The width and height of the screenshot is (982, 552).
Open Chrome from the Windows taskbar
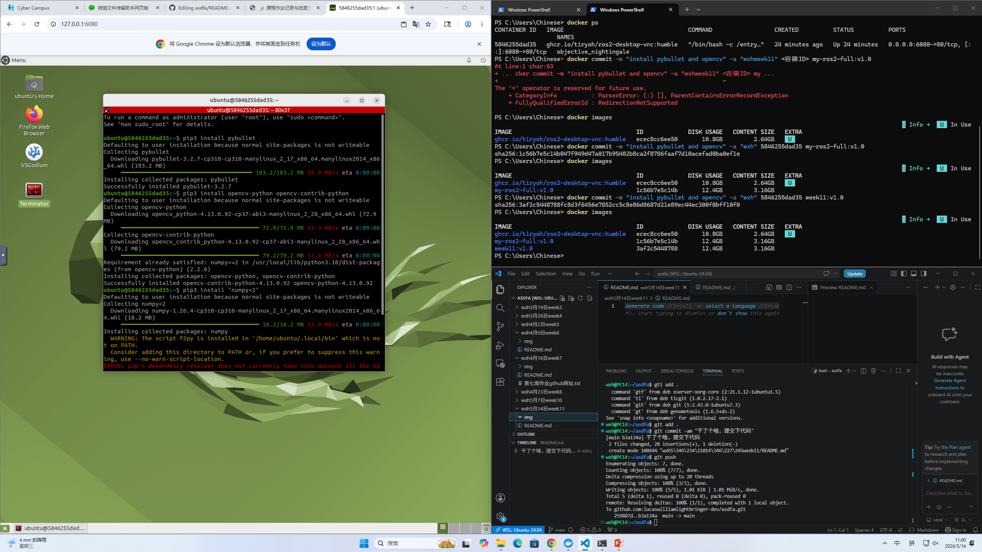tap(551, 543)
